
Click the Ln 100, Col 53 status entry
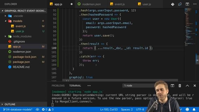pyautogui.click(x=109, y=110)
